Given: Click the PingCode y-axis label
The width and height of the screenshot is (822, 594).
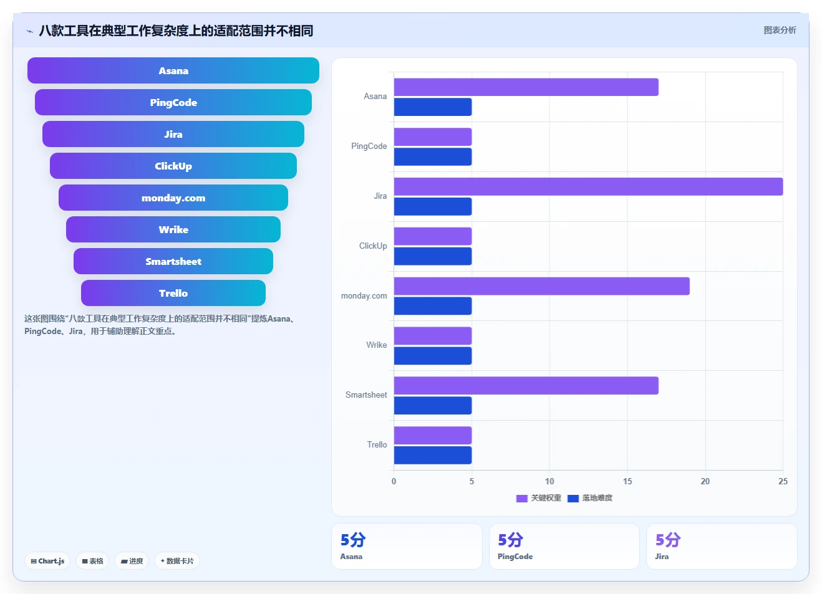Looking at the screenshot, I should [x=369, y=146].
